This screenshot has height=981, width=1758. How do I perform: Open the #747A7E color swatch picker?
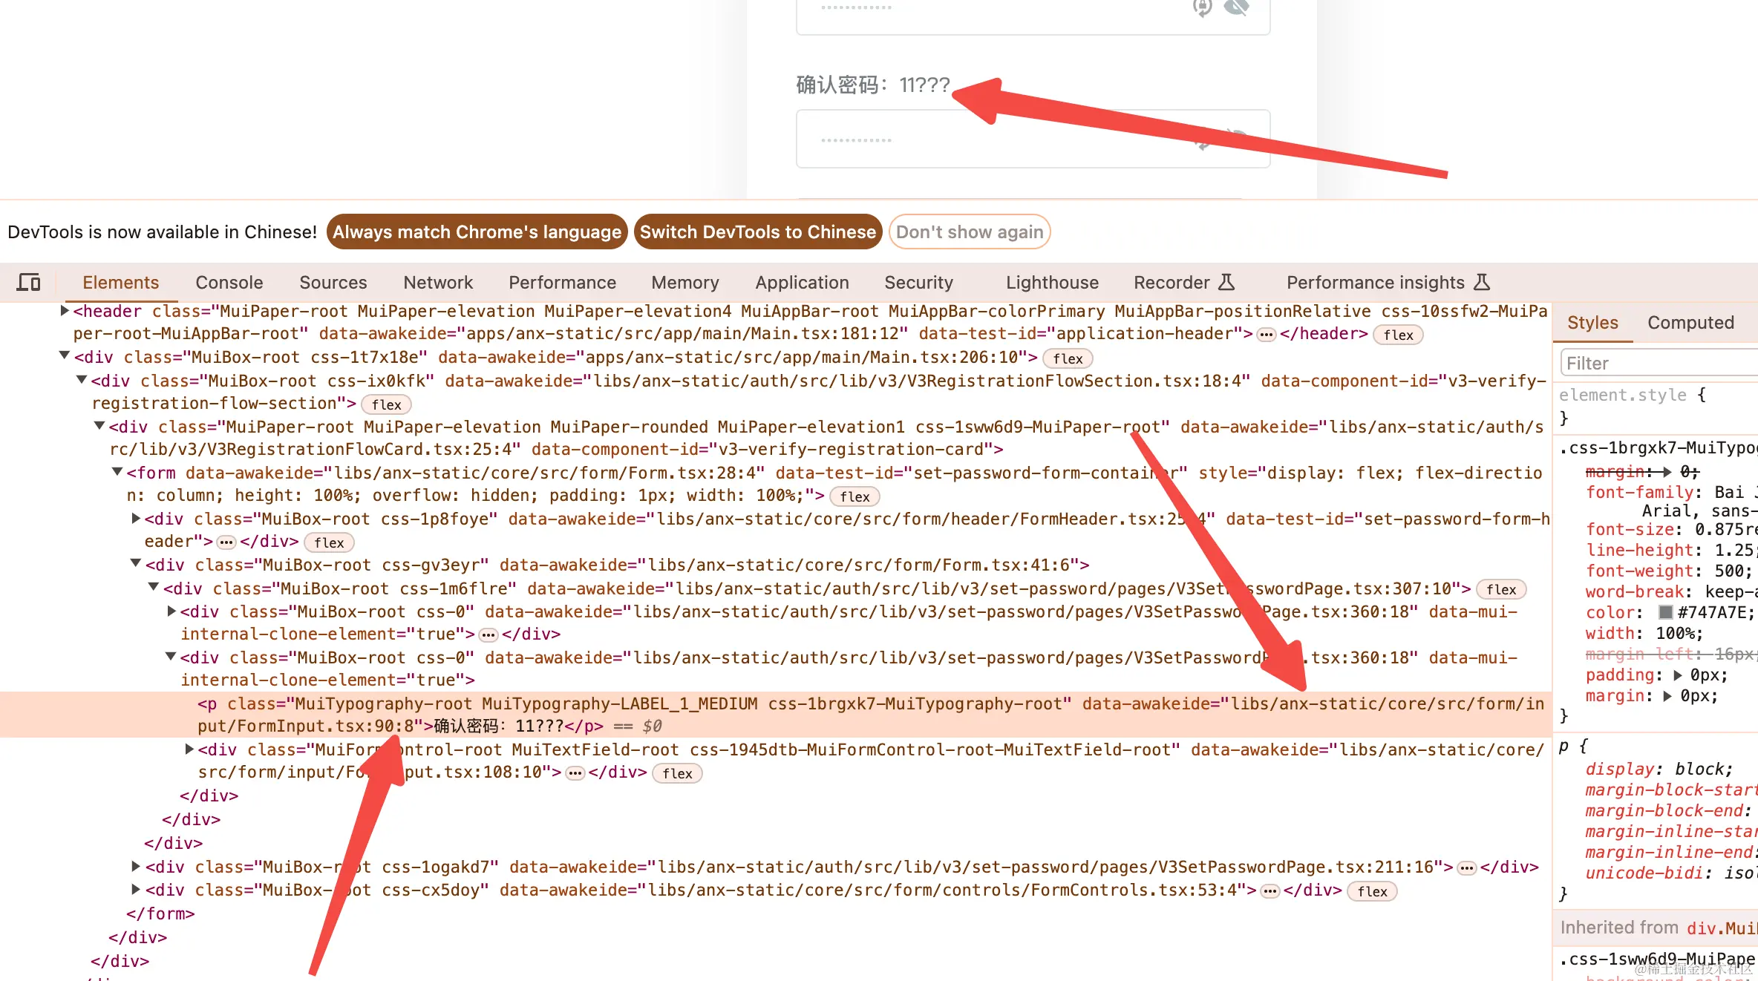tap(1665, 612)
